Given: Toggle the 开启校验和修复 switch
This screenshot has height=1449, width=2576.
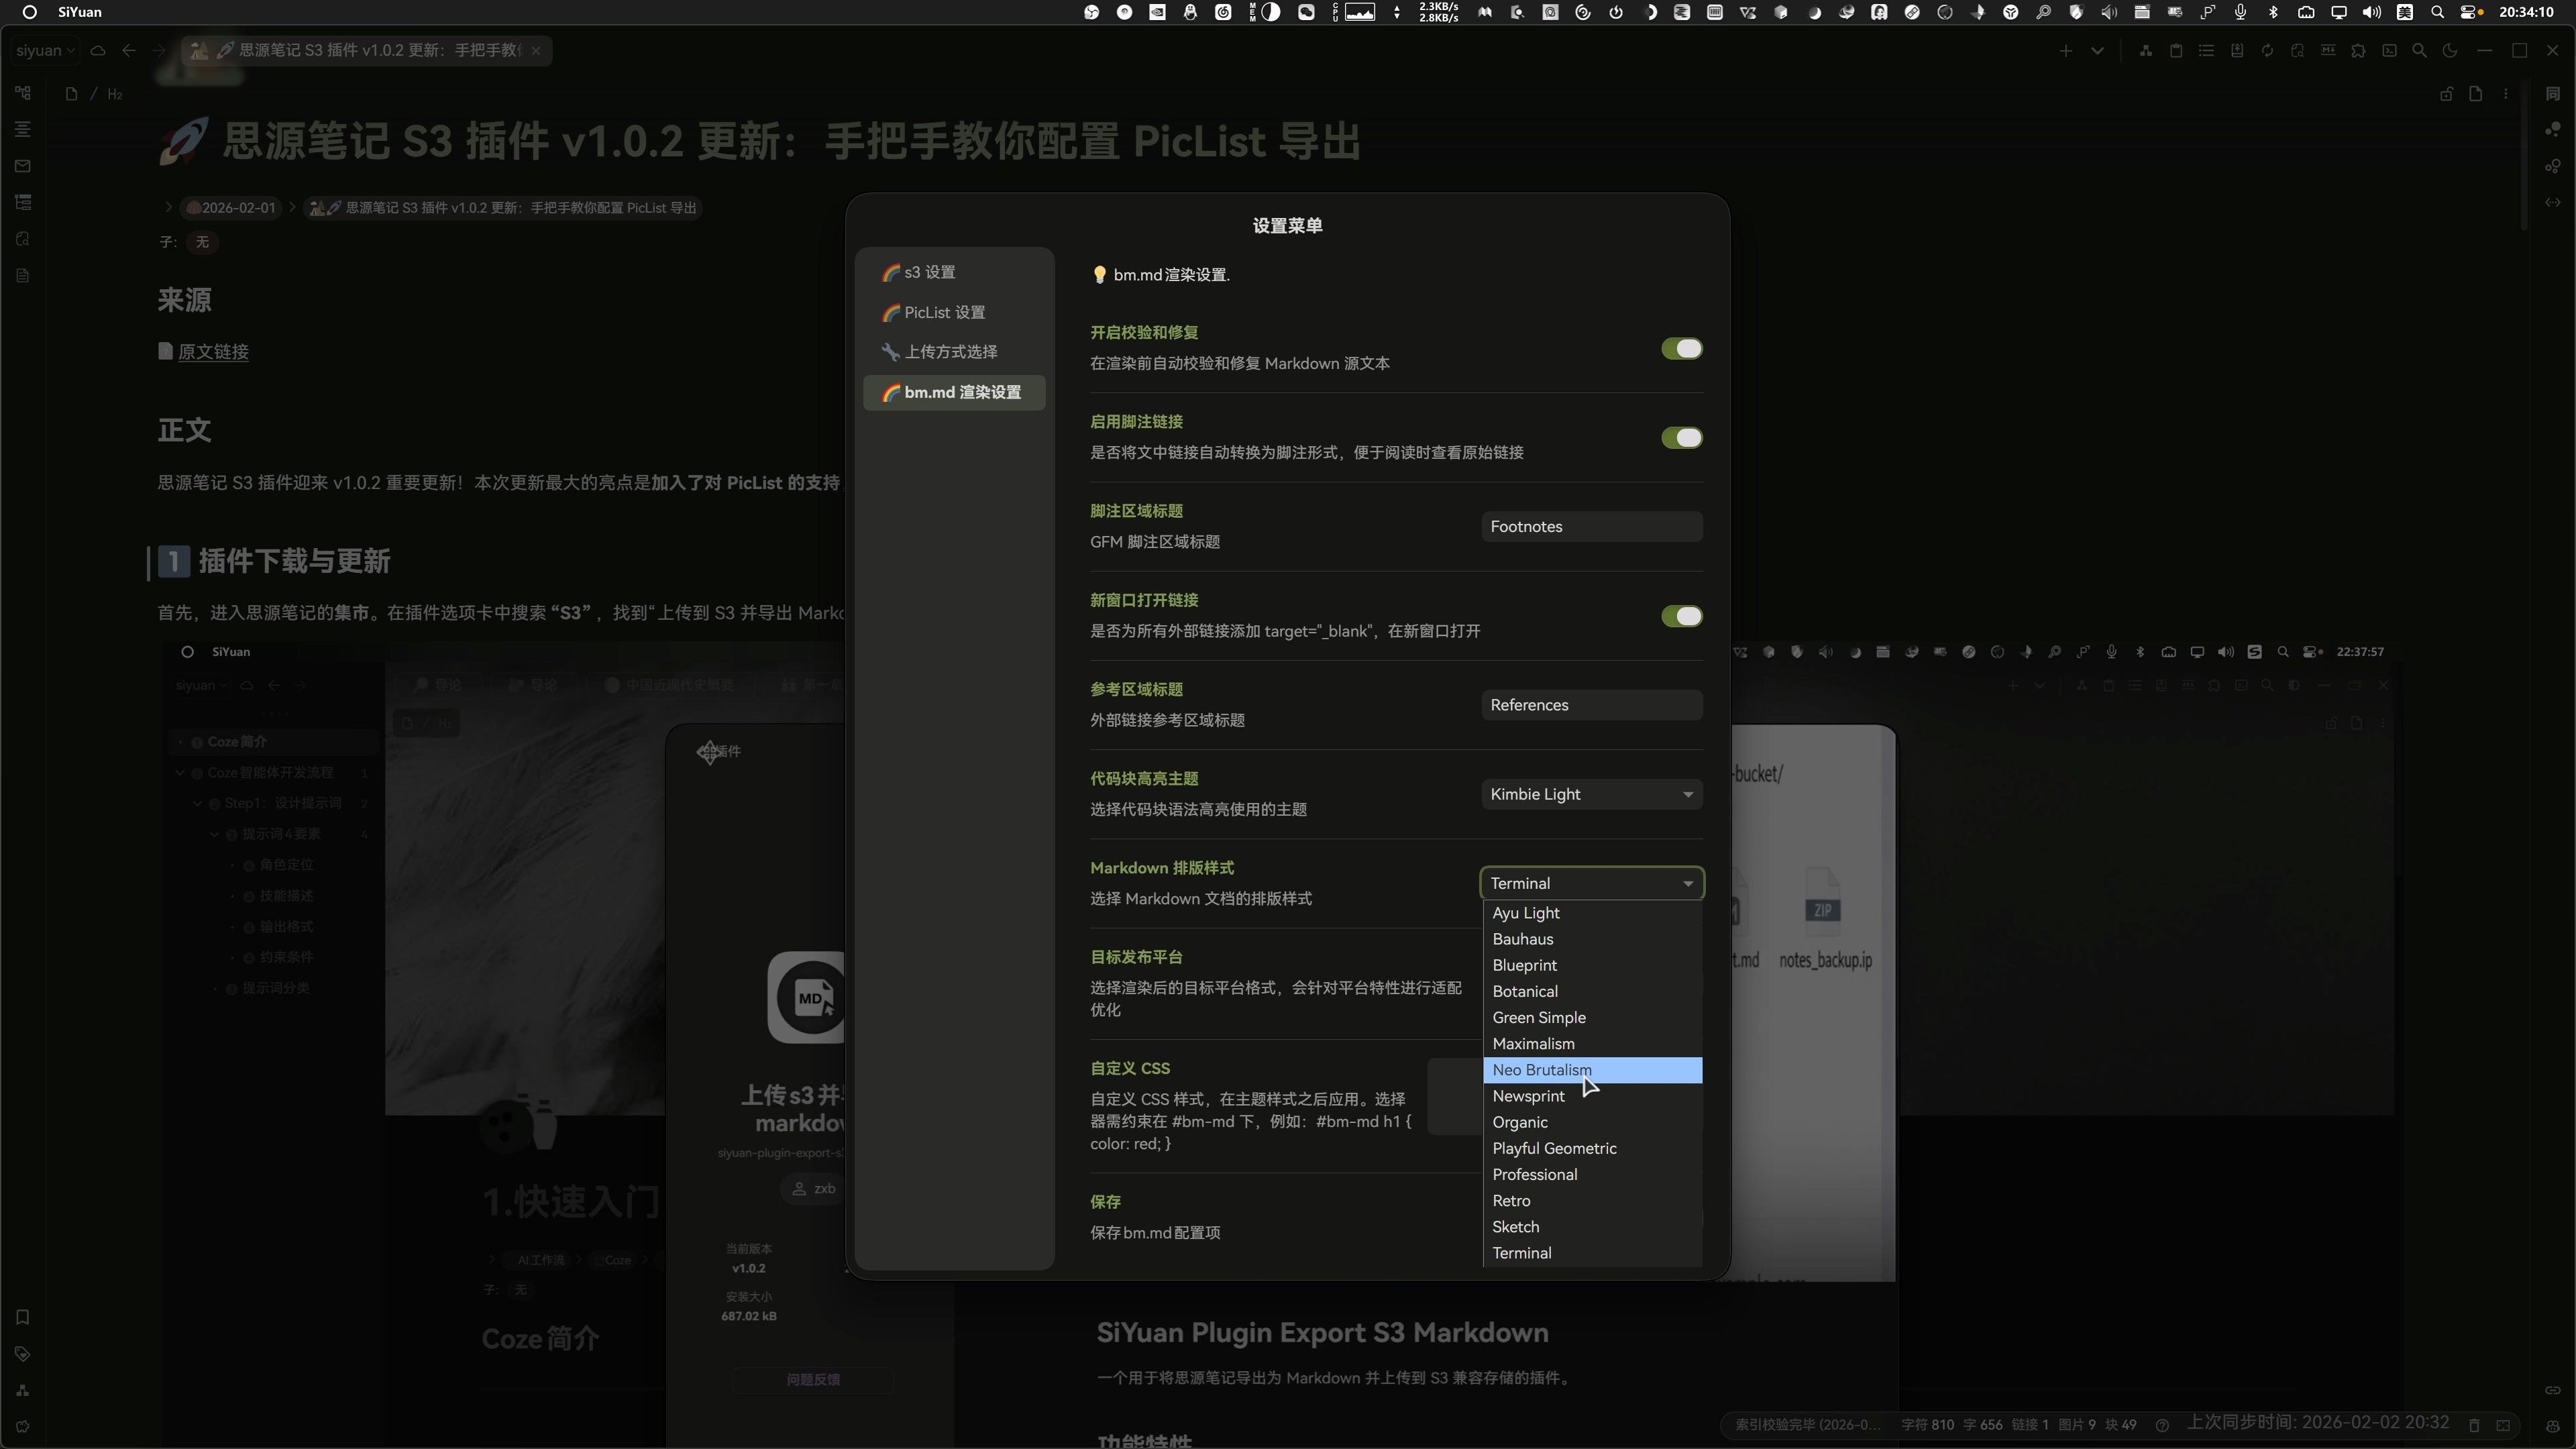Looking at the screenshot, I should (1681, 348).
